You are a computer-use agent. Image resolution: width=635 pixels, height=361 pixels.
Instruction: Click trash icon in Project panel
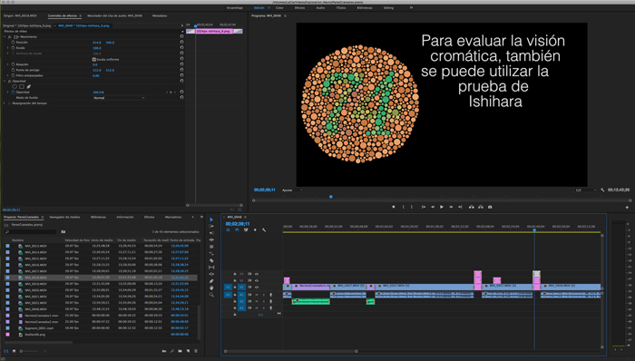click(196, 351)
